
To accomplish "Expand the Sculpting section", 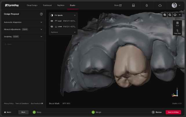I will [x=41, y=36].
